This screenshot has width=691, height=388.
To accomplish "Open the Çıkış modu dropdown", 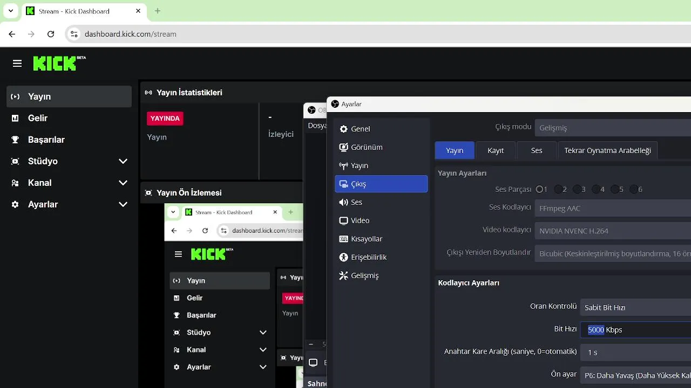I will (x=613, y=128).
